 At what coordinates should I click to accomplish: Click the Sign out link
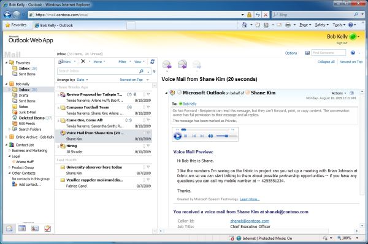tap(342, 43)
